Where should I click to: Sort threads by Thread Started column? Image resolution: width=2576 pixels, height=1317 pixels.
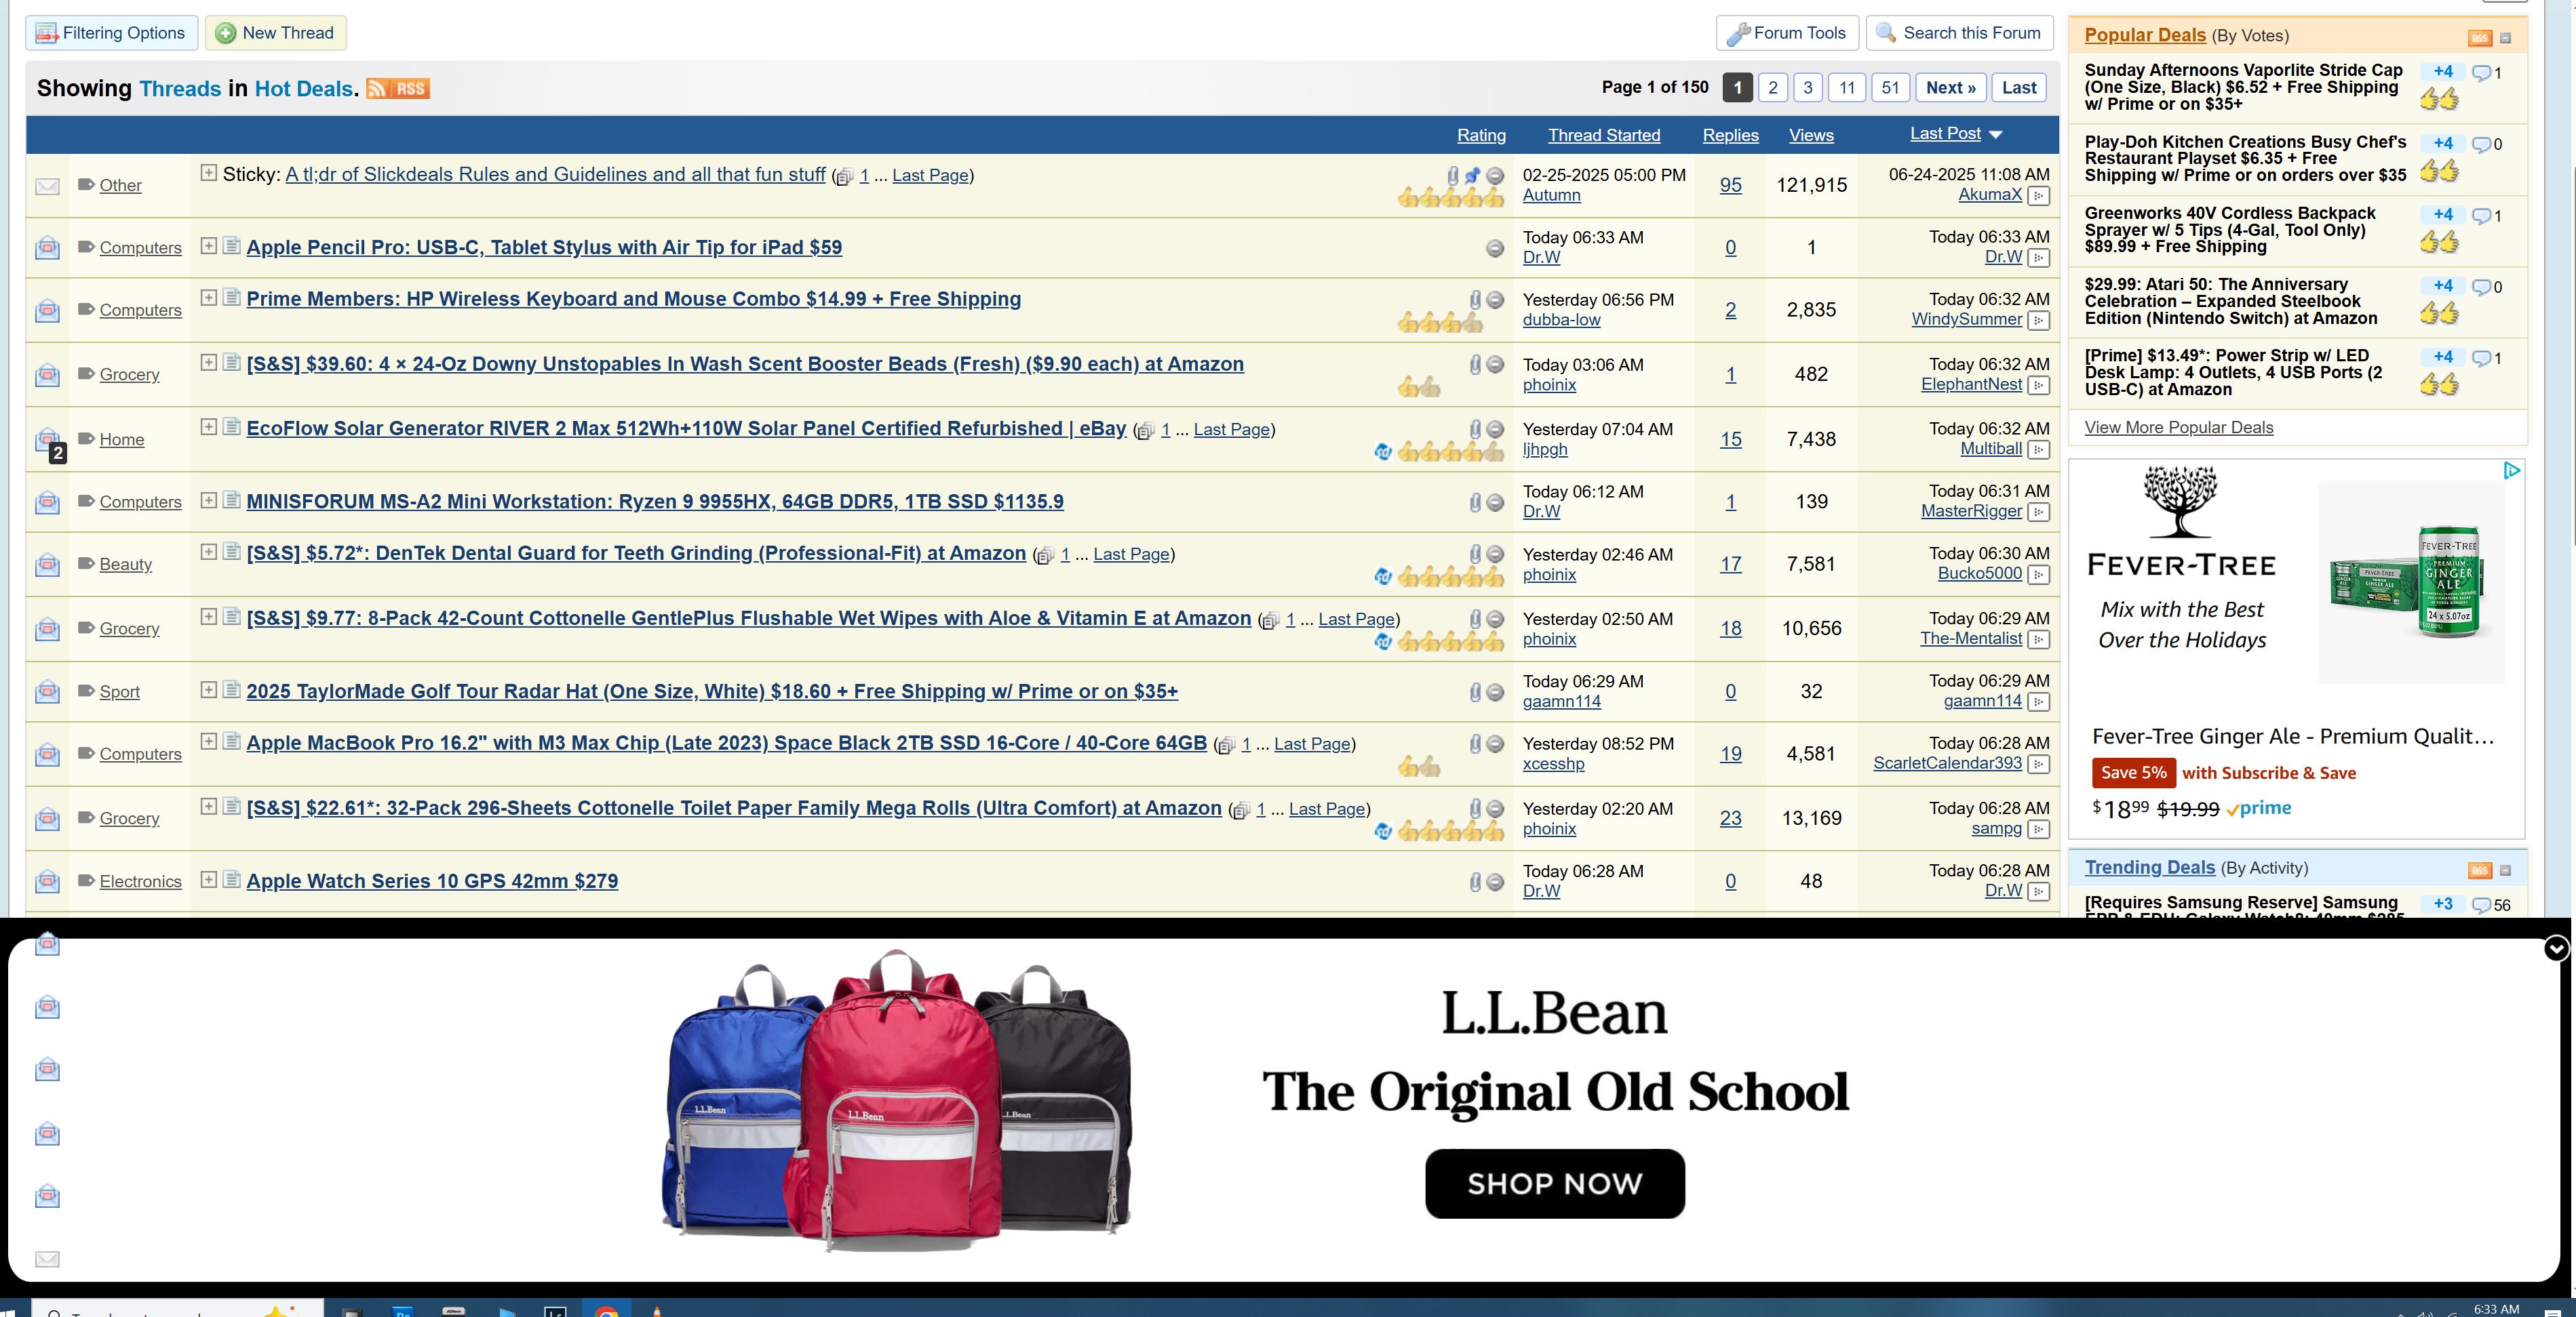[x=1604, y=135]
